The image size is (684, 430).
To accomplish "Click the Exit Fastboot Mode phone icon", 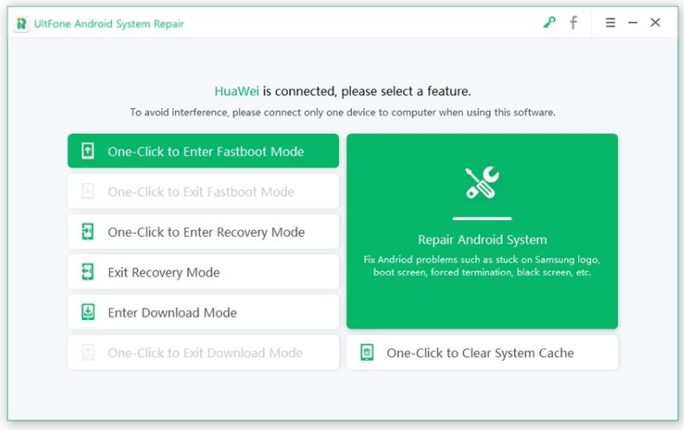I will (x=88, y=192).
